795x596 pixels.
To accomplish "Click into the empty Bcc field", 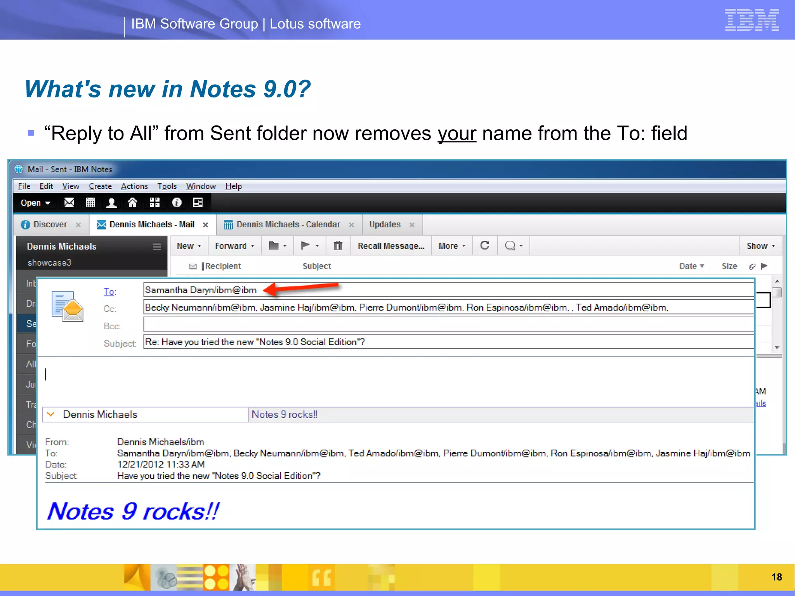I will [x=449, y=324].
